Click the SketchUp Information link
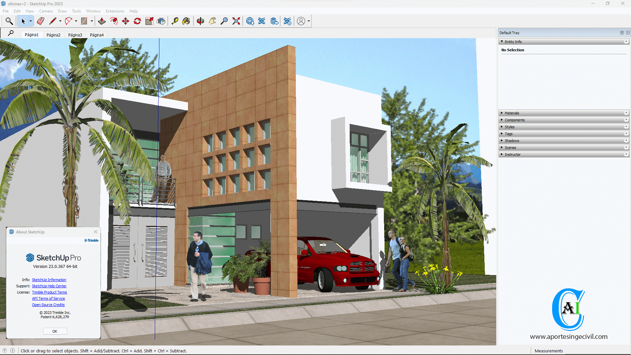631x355 pixels. [x=49, y=280]
